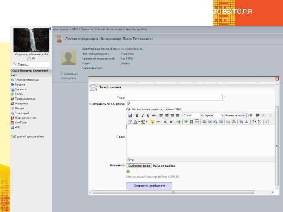Click the text highlight color icon
The width and height of the screenshot is (283, 212).
(143, 122)
